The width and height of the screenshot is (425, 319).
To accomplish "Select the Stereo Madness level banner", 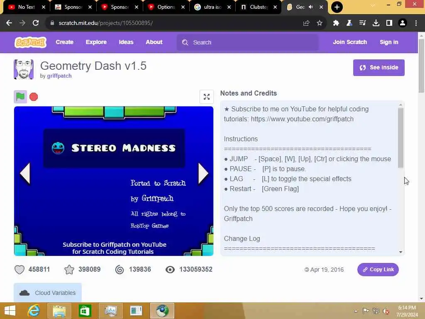I will 114,148.
